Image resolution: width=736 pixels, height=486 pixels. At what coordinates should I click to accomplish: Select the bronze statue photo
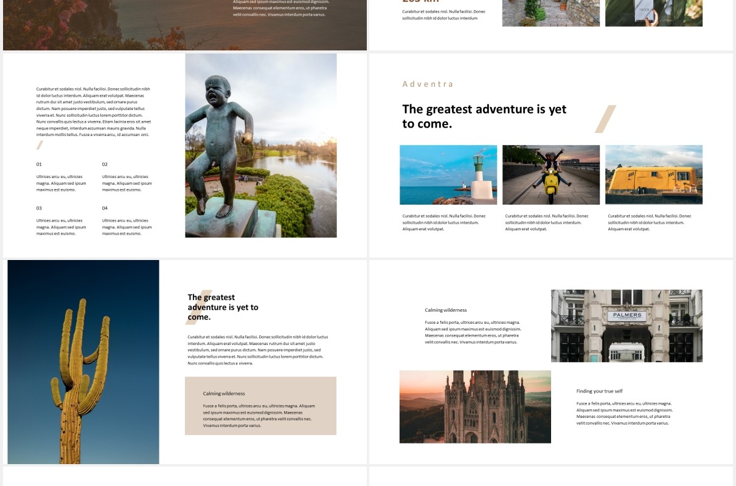(261, 145)
